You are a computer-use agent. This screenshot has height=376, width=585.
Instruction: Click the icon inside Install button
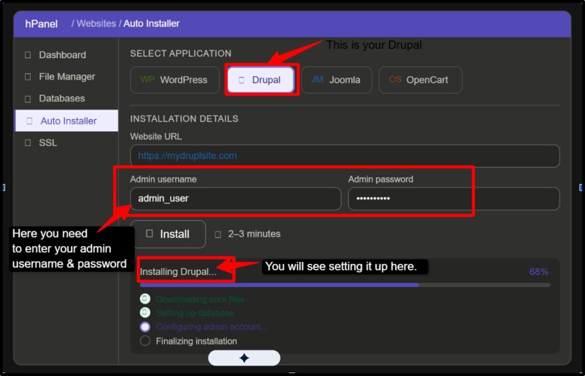[149, 234]
